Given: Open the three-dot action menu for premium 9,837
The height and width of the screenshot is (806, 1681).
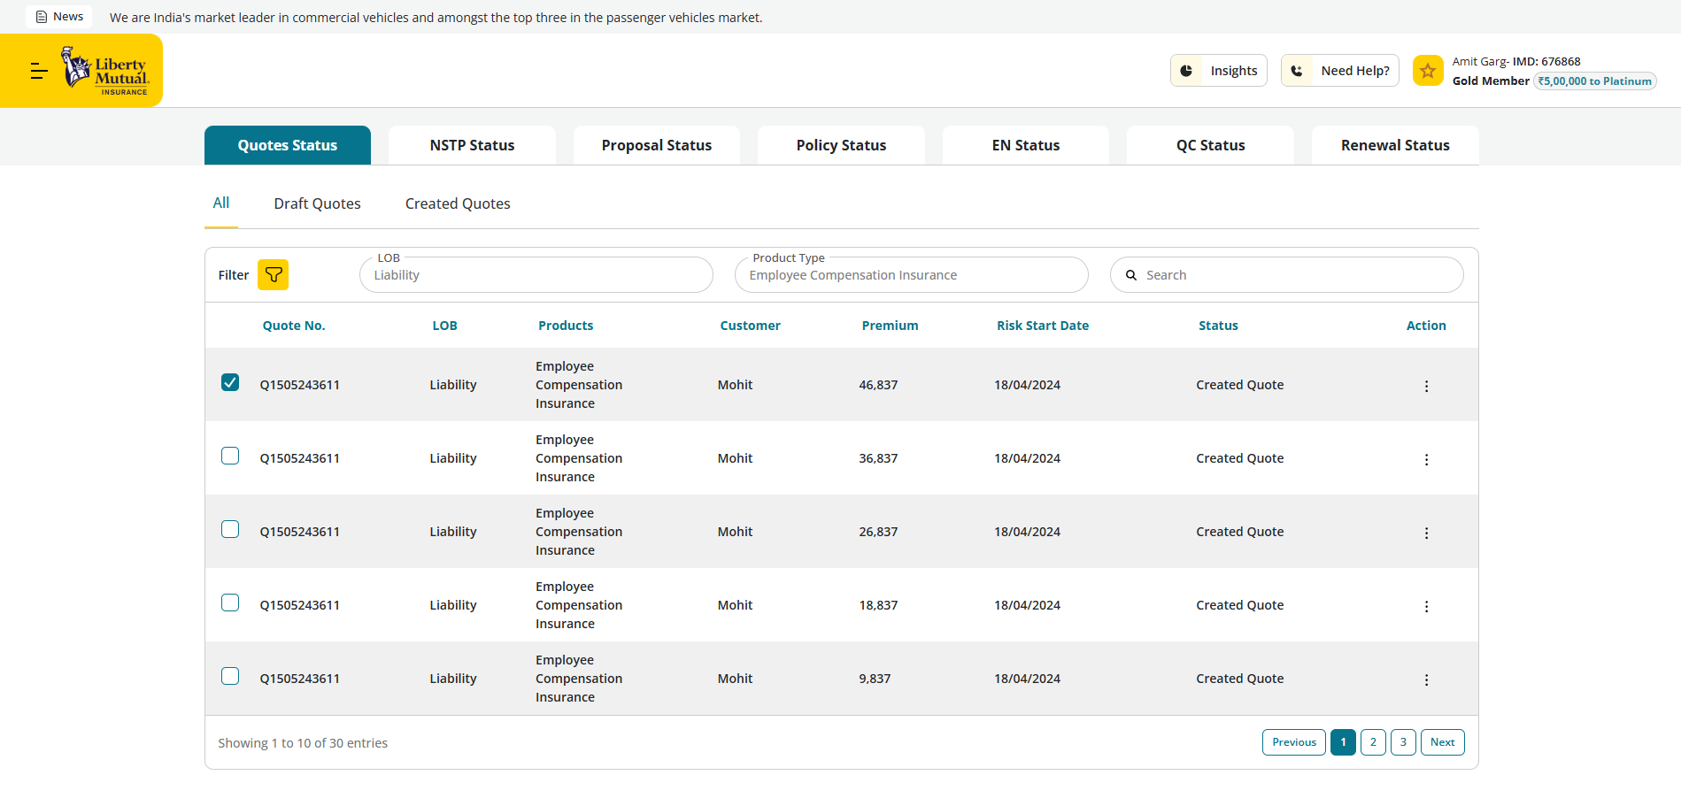Looking at the screenshot, I should (x=1425, y=679).
